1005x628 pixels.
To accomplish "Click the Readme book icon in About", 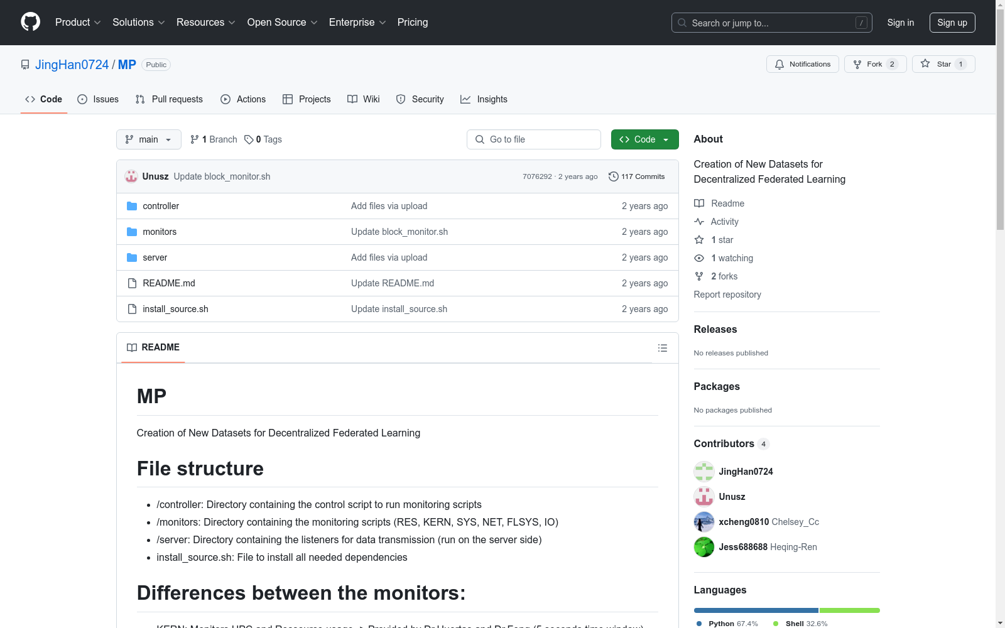I will tap(699, 203).
